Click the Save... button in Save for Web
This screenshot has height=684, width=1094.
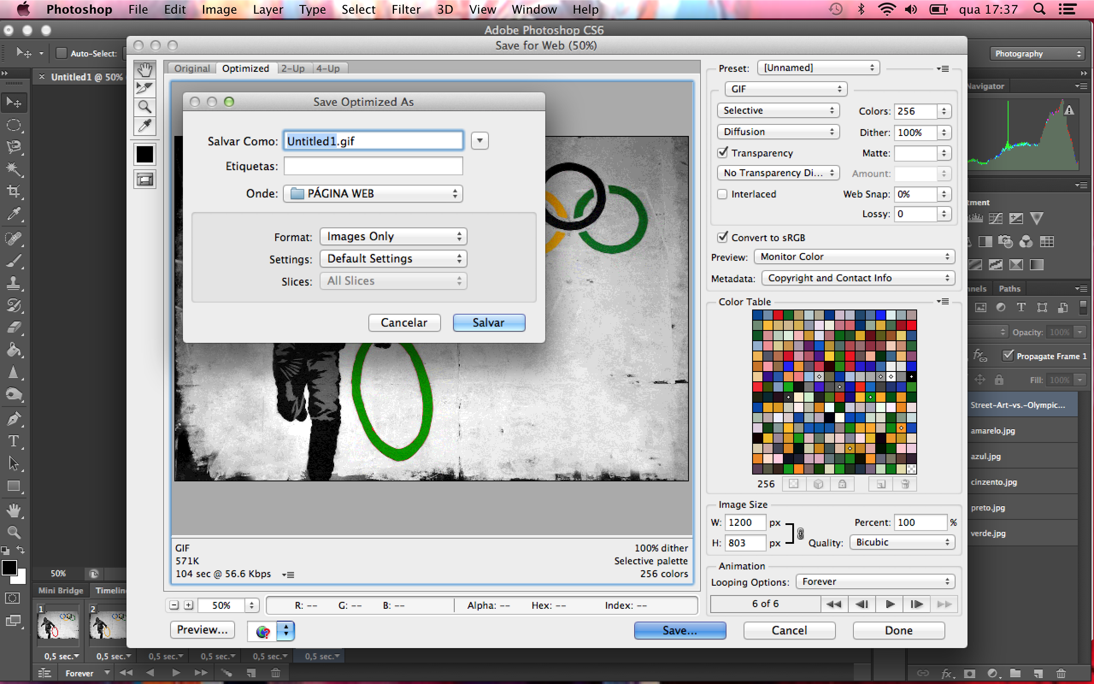(680, 631)
